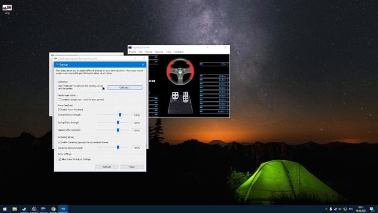
Task: Open Steam from the taskbar
Action: [24, 209]
